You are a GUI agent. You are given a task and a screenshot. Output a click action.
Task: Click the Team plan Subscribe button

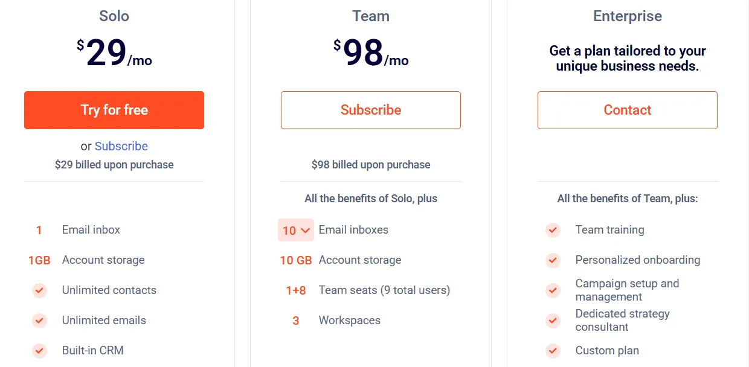click(371, 110)
